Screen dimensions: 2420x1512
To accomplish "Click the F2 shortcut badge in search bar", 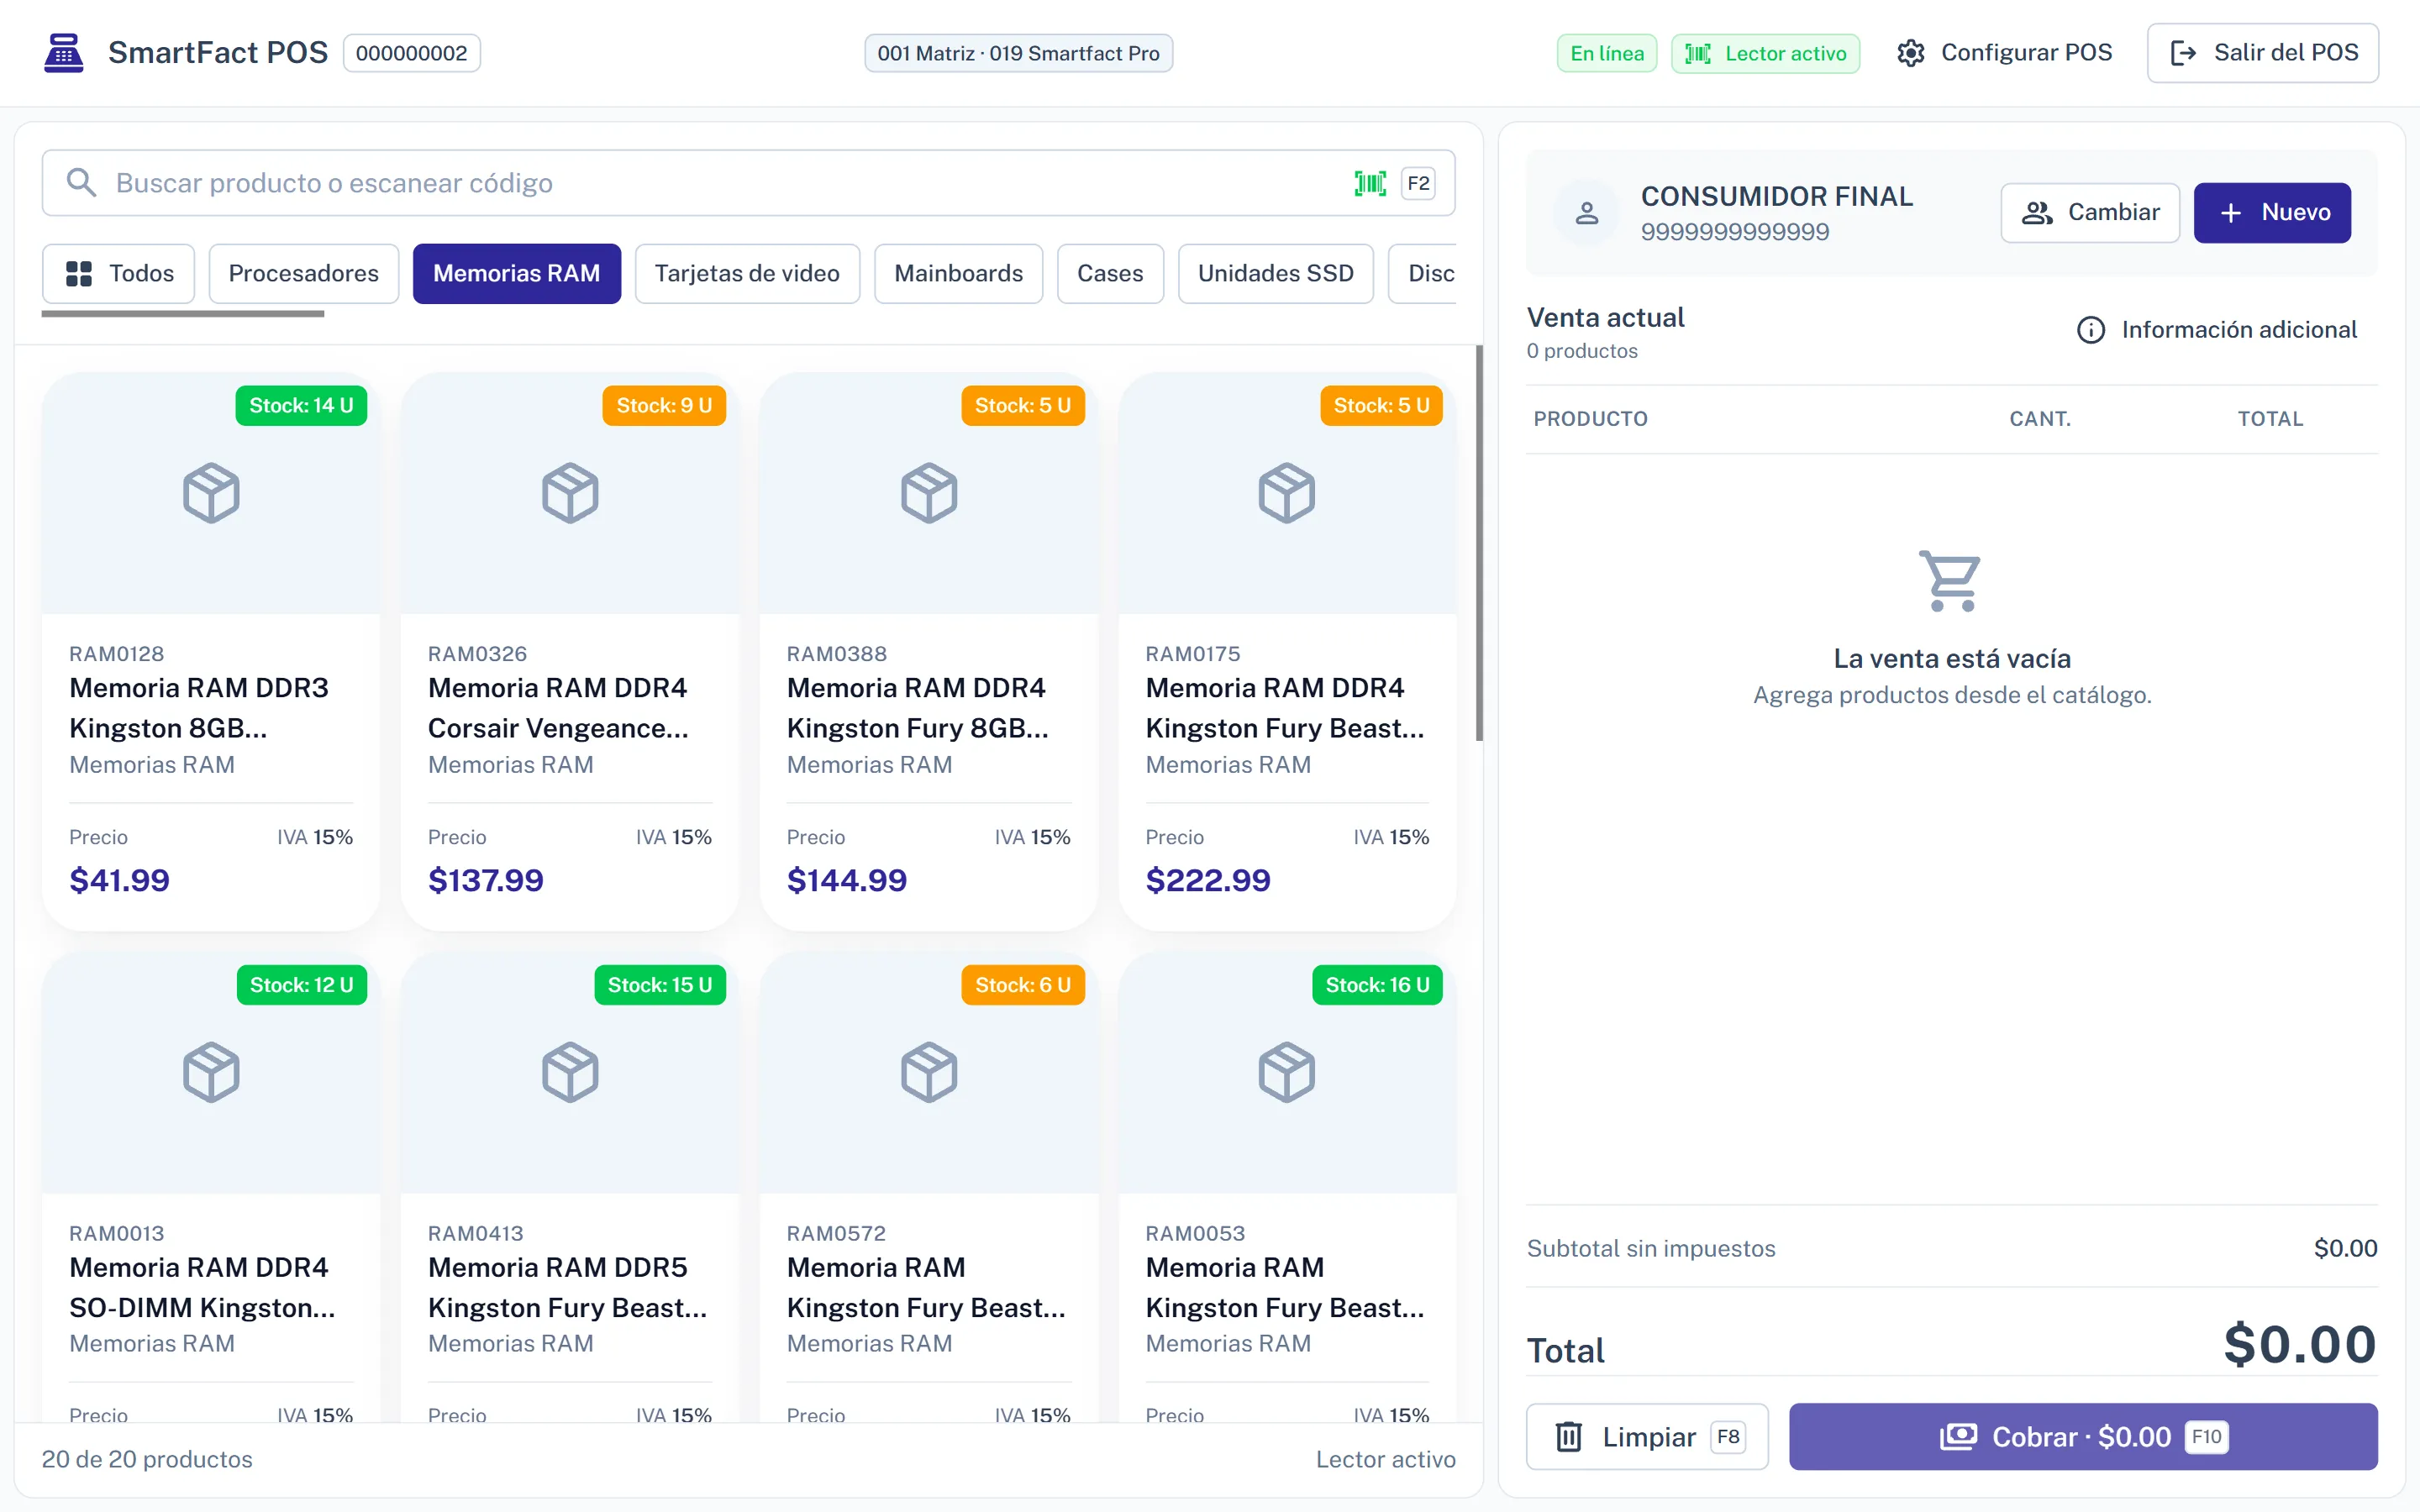I will pyautogui.click(x=1418, y=183).
